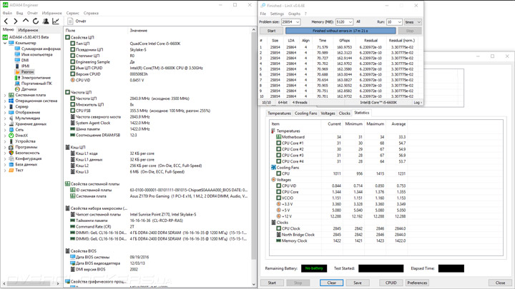This screenshot has width=515, height=289.
Task: Switch to the Cooling Fans tab
Action: tap(305, 113)
